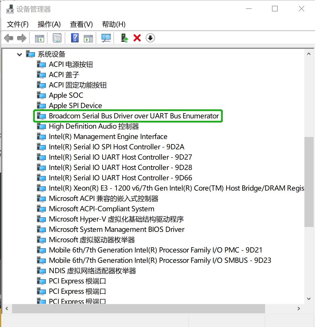
Task: Click Scan for hardware changes monitor icon
Action: [x=106, y=38]
